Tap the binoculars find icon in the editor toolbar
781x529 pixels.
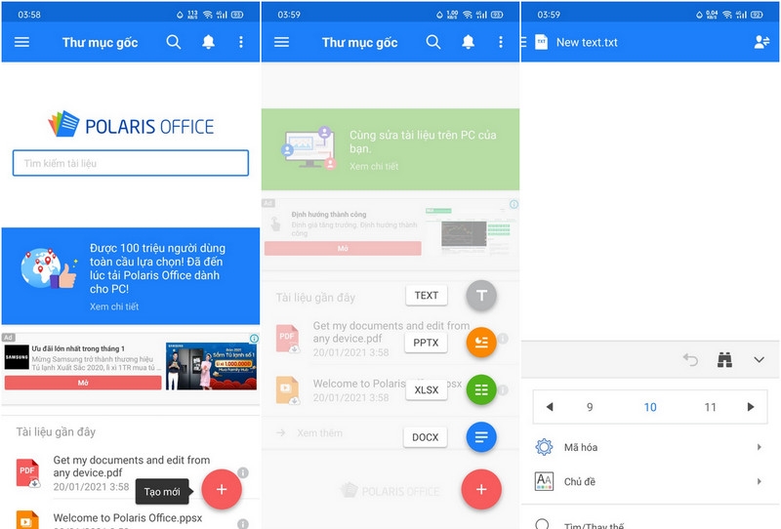click(x=724, y=359)
